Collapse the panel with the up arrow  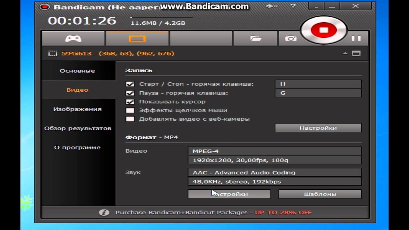coord(345,53)
